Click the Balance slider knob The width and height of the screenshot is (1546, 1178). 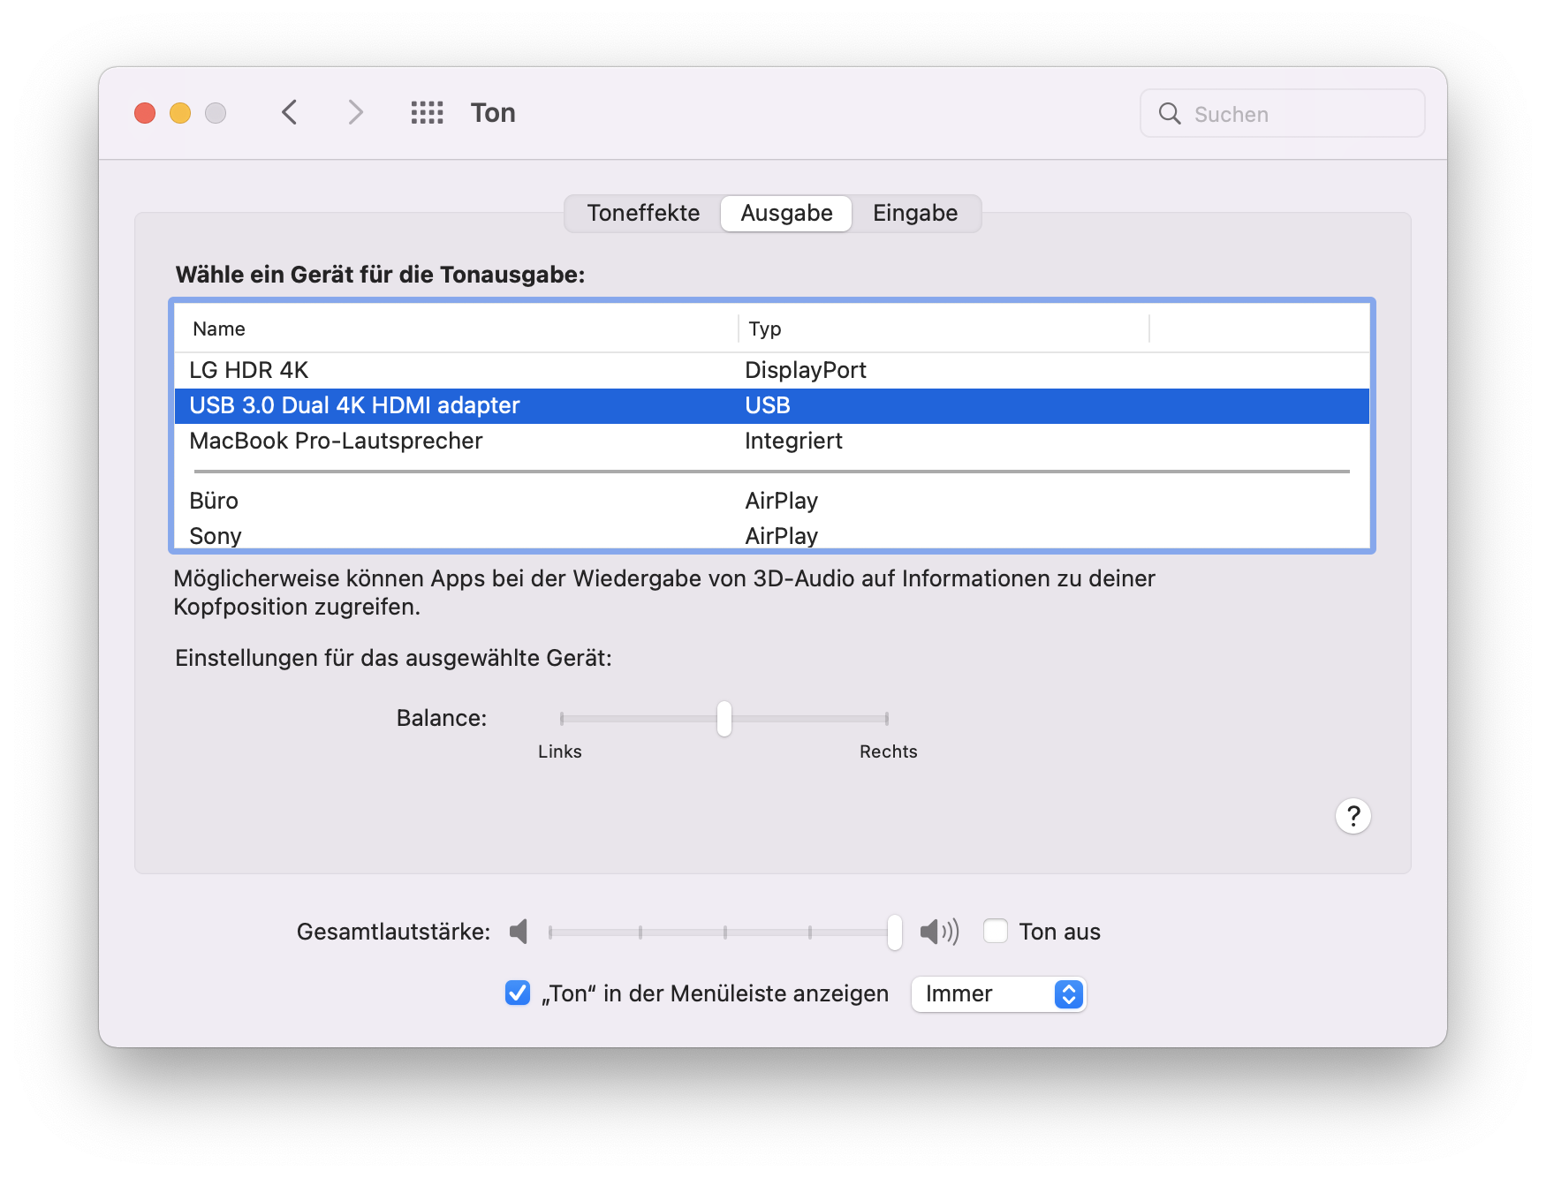(x=724, y=719)
